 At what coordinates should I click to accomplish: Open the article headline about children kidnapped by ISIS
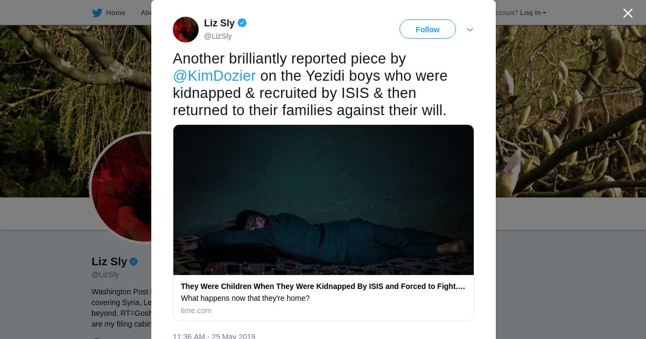[x=323, y=286]
